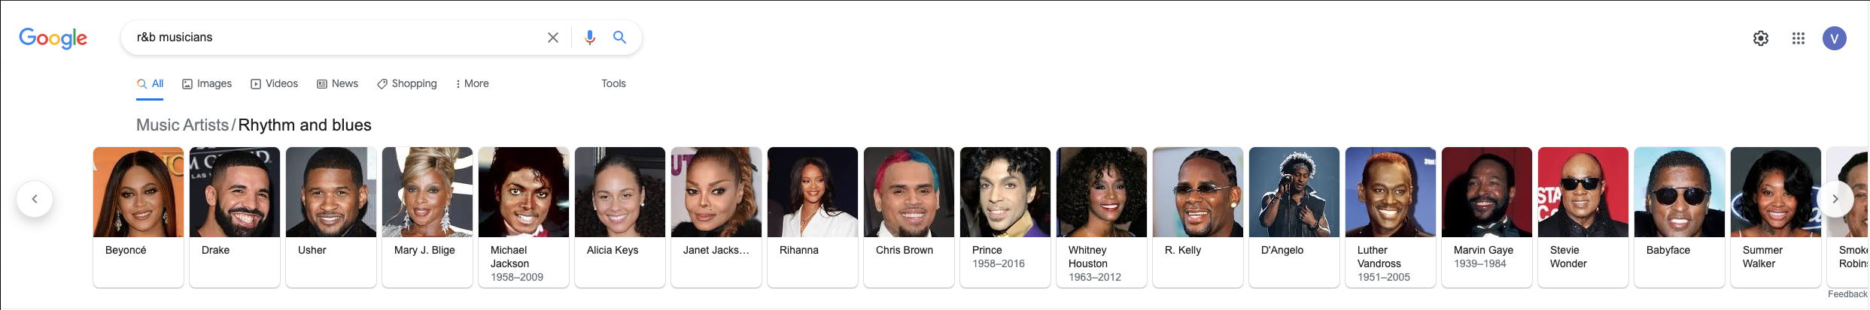Click the Feedback link
The width and height of the screenshot is (1870, 310).
coord(1847,294)
